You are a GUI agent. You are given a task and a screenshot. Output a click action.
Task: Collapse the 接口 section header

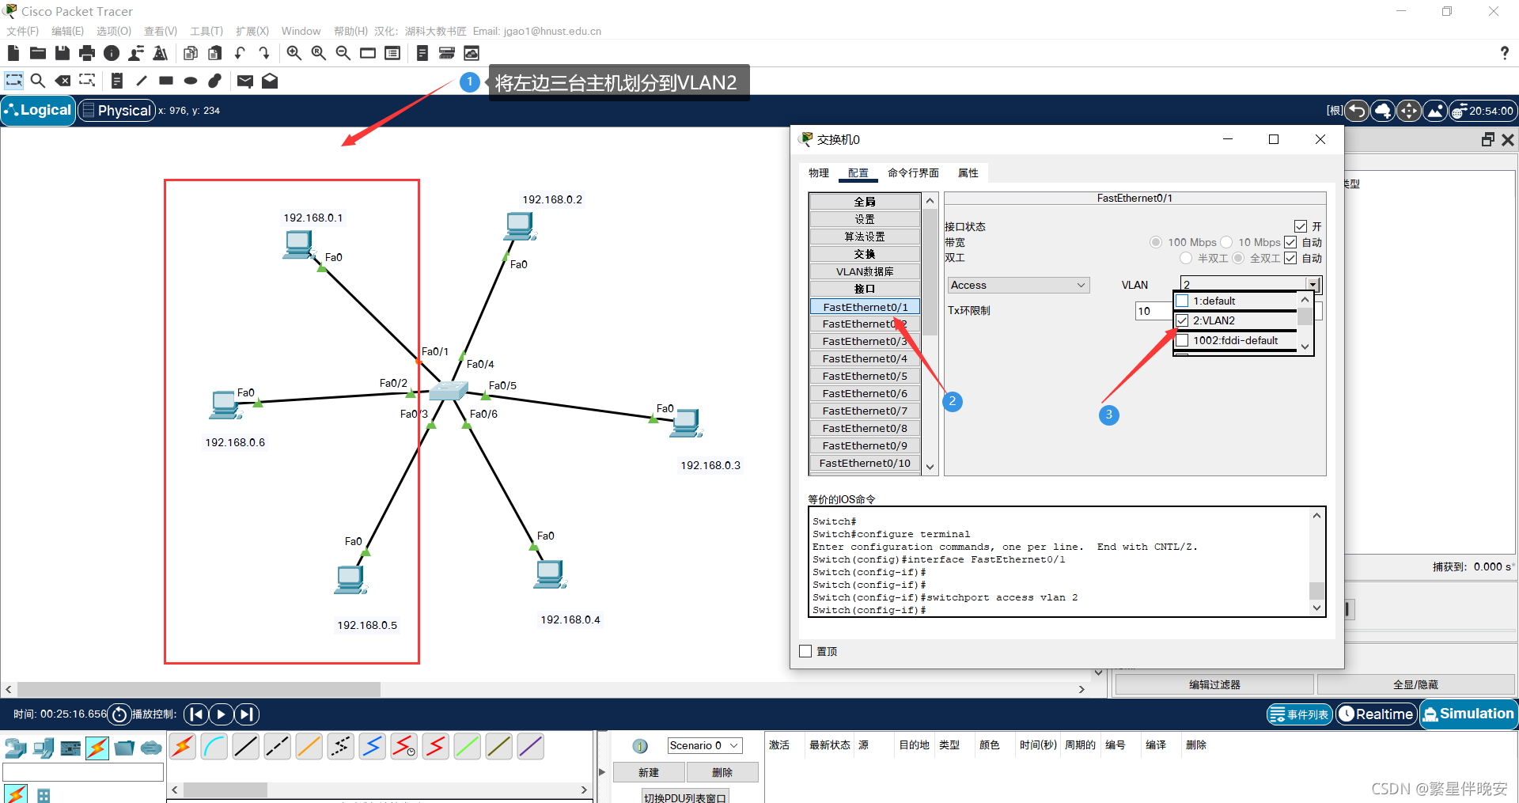[x=865, y=289]
